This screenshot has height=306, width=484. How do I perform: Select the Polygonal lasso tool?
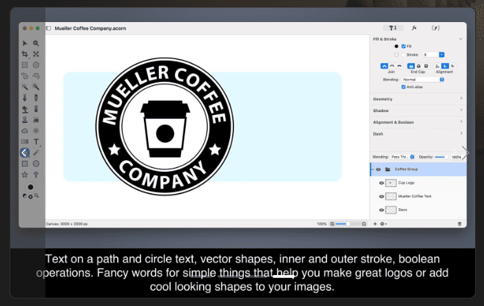[x=36, y=76]
